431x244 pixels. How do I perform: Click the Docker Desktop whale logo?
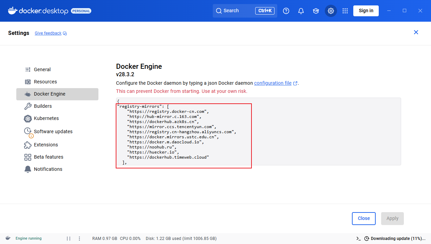pyautogui.click(x=13, y=11)
